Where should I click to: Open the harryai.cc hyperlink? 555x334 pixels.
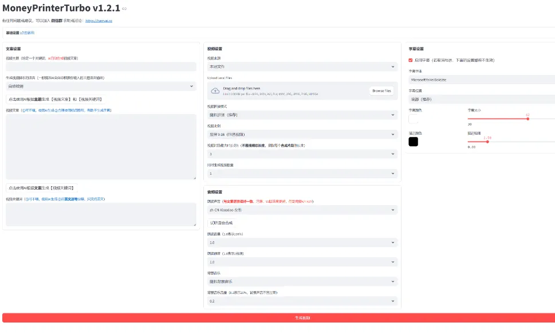pyautogui.click(x=103, y=21)
